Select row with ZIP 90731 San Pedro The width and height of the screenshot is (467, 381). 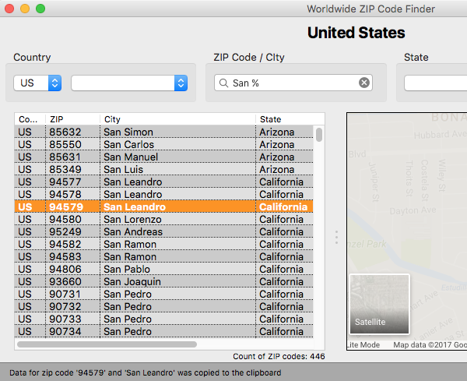163,294
